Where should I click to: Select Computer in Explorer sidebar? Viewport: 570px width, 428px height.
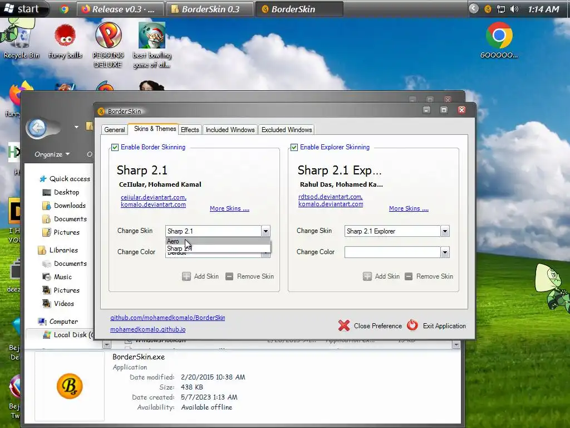(x=58, y=322)
